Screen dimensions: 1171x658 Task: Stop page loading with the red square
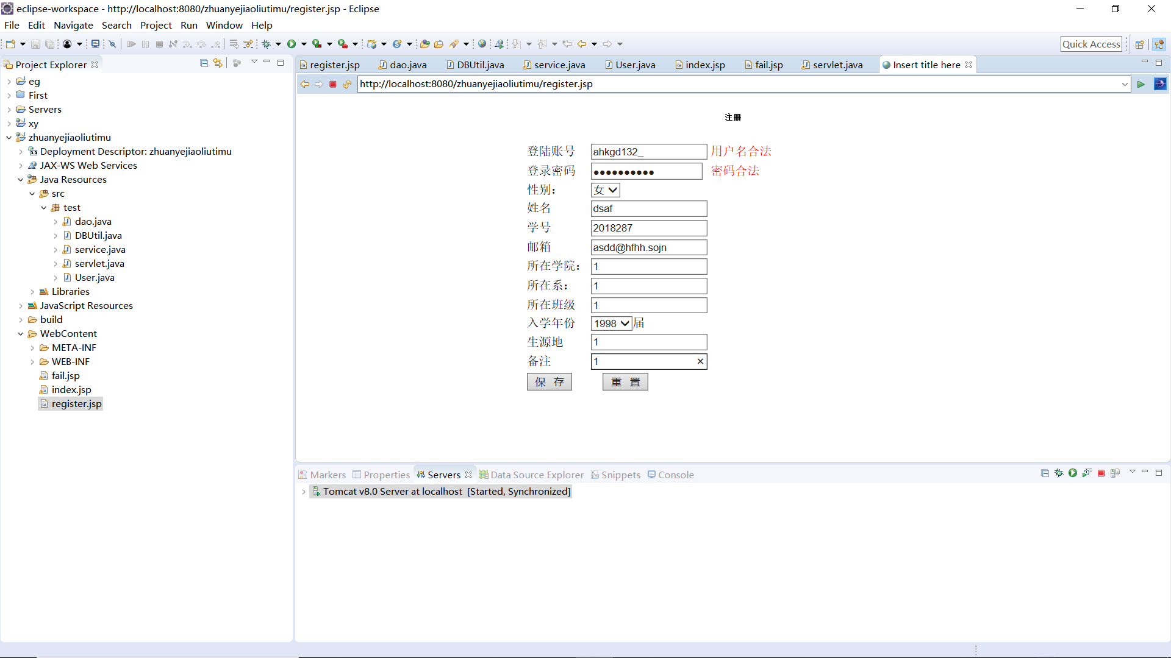[x=333, y=84]
